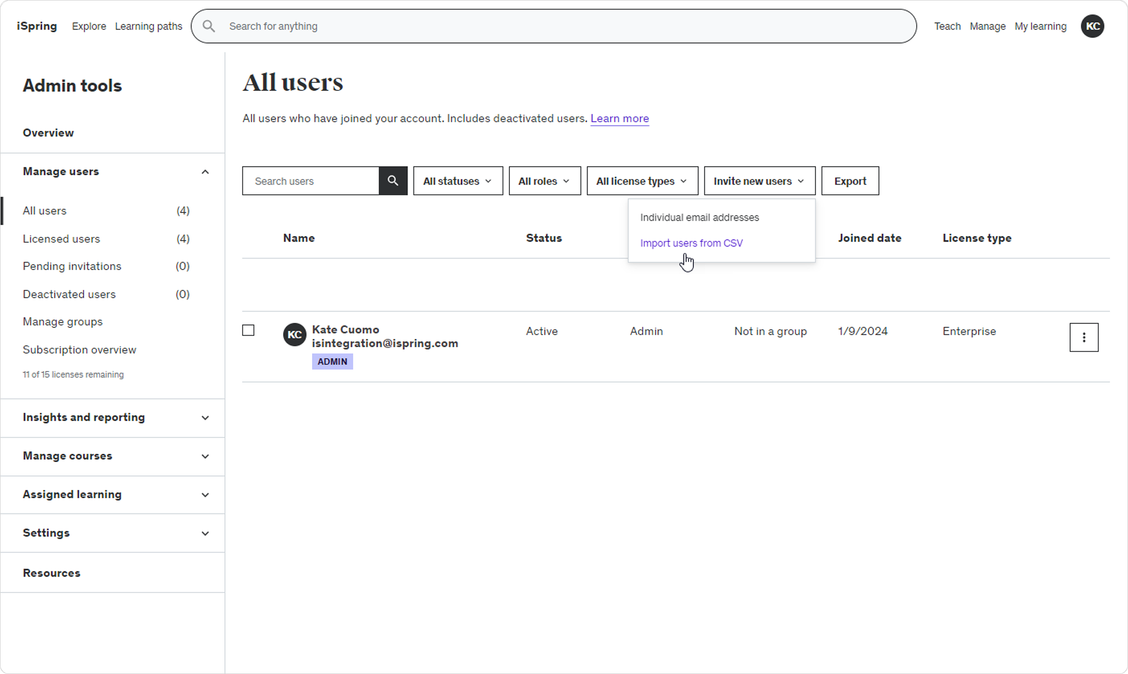
Task: Expand the Settings section
Action: 205,534
